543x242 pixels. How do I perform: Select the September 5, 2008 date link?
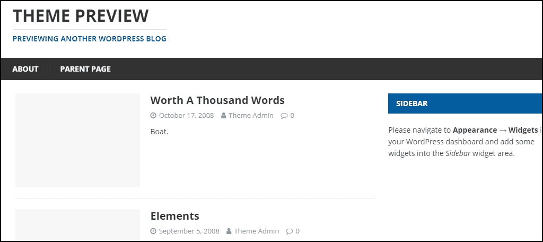click(x=189, y=231)
